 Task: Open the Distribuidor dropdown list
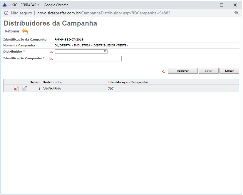[81, 51]
